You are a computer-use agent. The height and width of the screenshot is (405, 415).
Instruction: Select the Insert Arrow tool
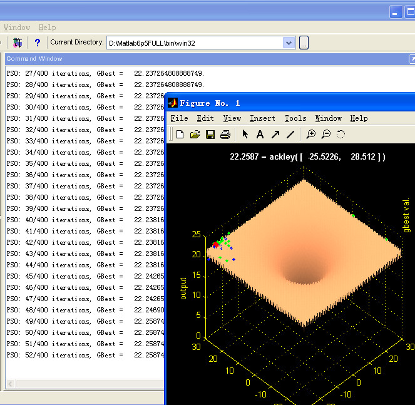point(275,135)
